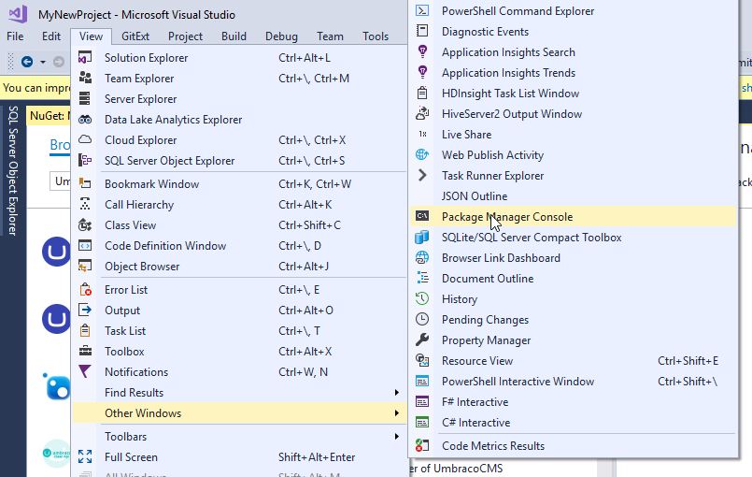Screen dimensions: 752x477
Task: Choose Pending Changes entry
Action: (574, 320)
